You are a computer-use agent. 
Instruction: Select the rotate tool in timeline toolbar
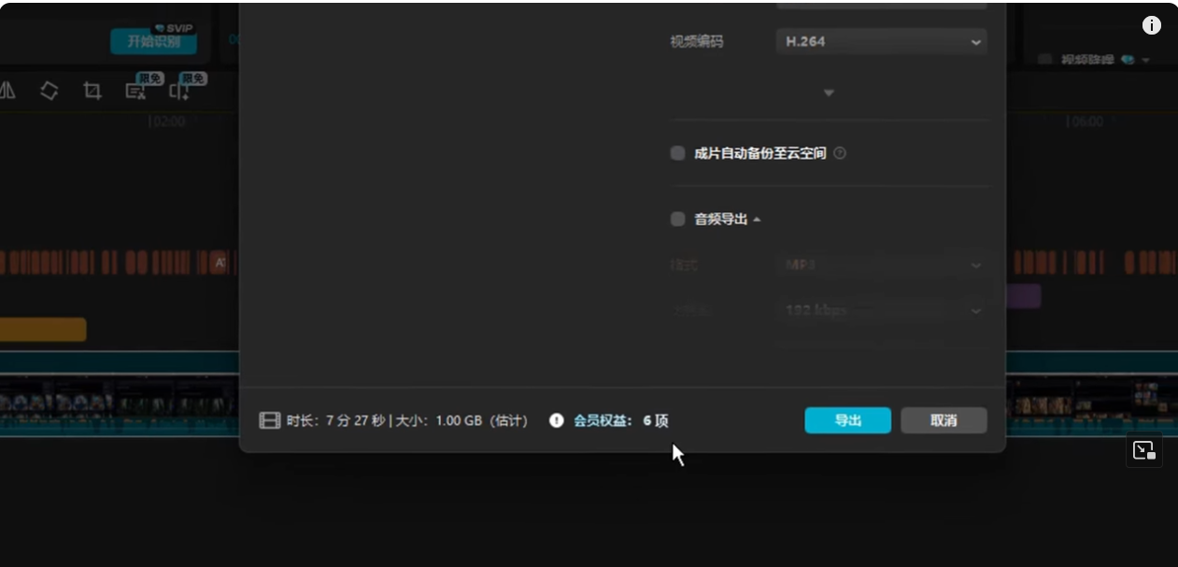click(x=49, y=91)
